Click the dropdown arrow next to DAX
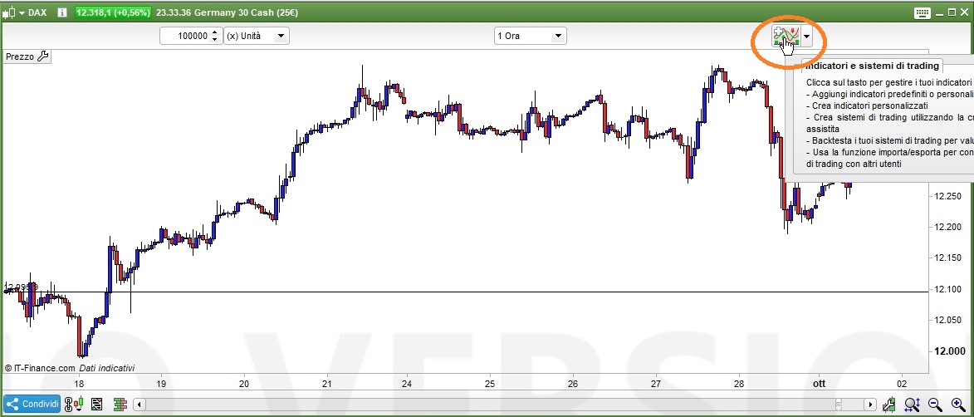The height and width of the screenshot is (417, 974). point(22,13)
